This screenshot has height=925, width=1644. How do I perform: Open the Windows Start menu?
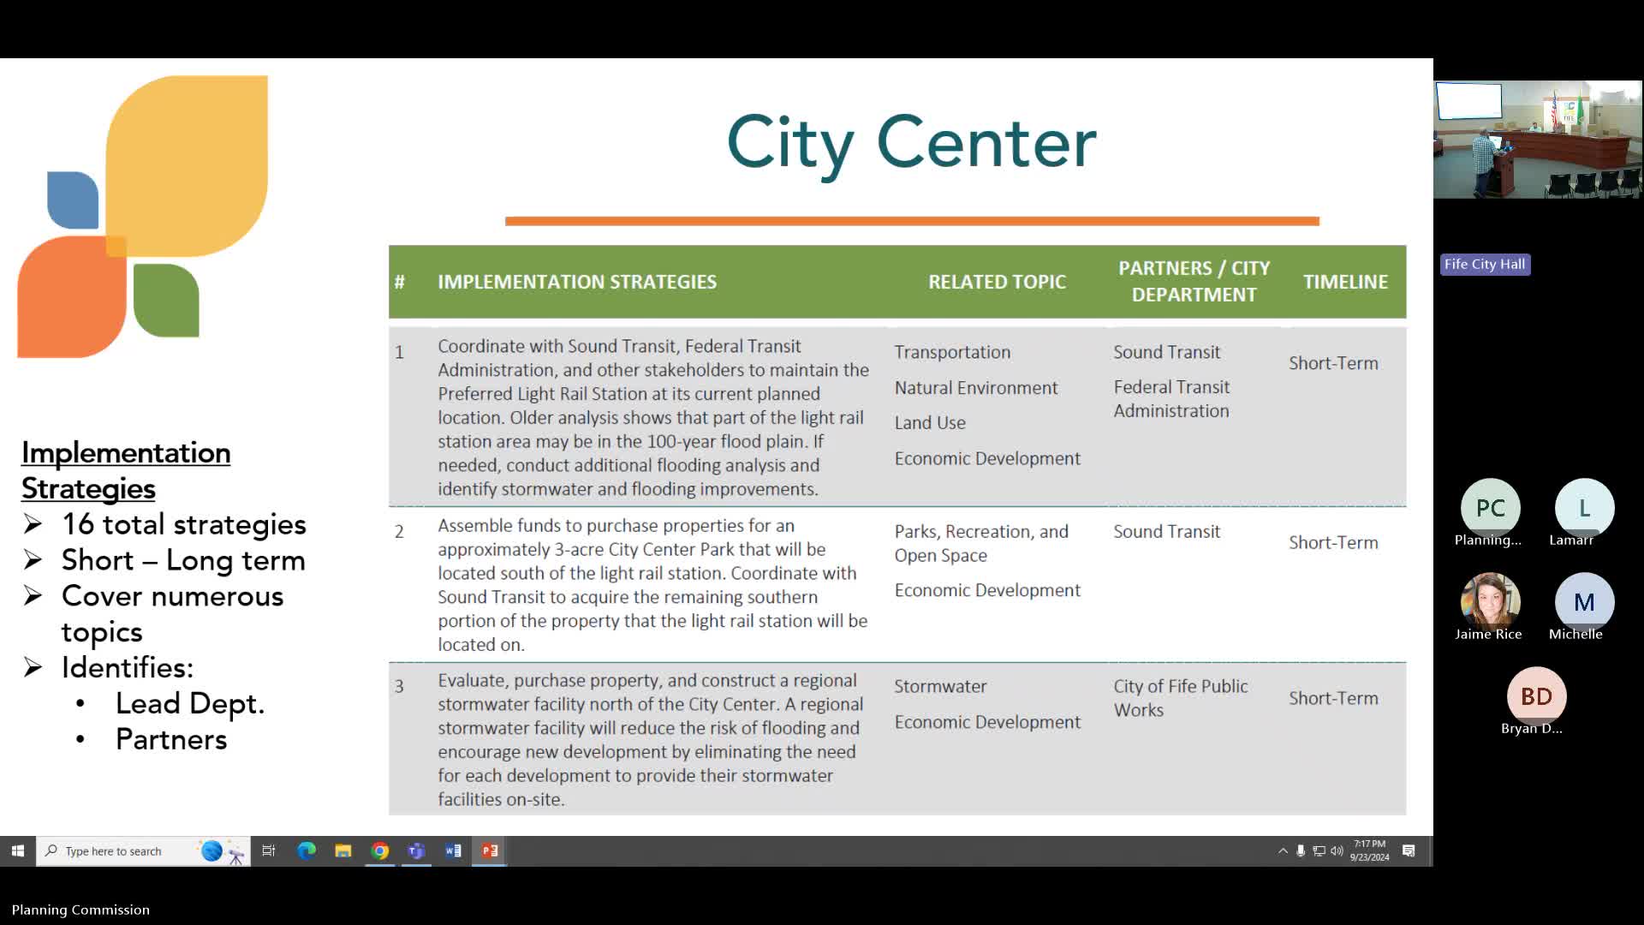(17, 850)
